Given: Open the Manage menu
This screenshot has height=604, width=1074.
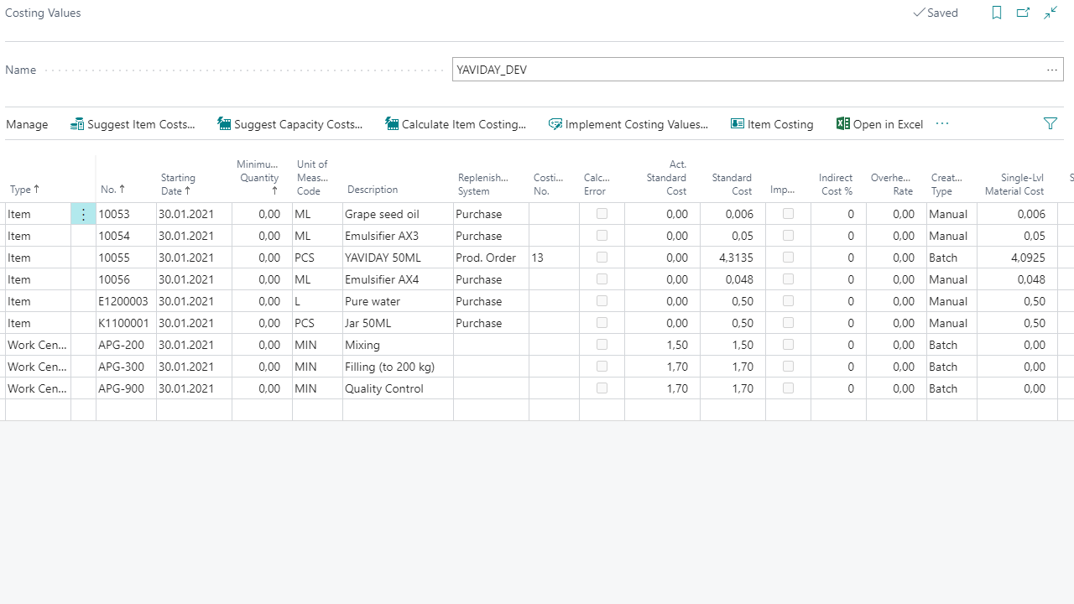Looking at the screenshot, I should pyautogui.click(x=27, y=124).
